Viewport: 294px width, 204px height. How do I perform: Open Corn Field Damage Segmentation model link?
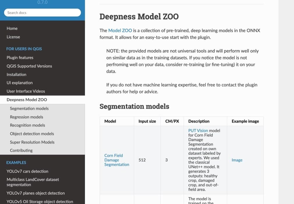tap(117, 160)
